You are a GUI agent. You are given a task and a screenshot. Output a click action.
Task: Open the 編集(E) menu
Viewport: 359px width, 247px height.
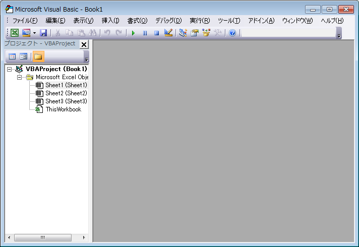55,21
